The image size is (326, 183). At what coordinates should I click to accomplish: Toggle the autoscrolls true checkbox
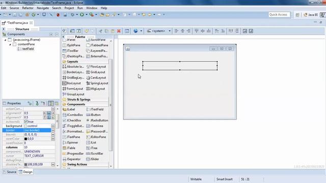pyautogui.click(x=26, y=121)
